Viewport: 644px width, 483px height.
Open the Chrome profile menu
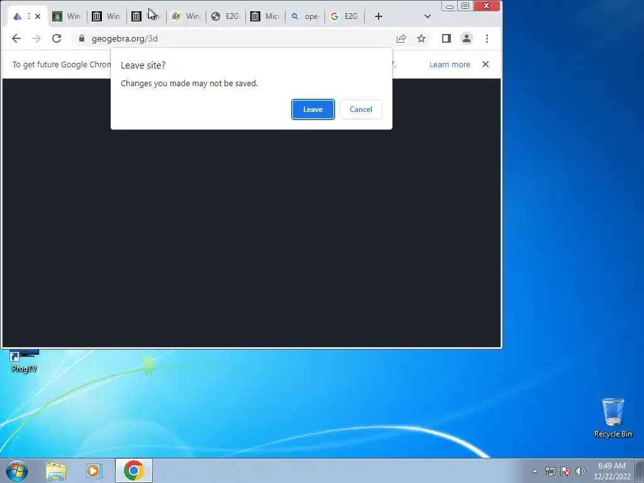pyautogui.click(x=467, y=38)
